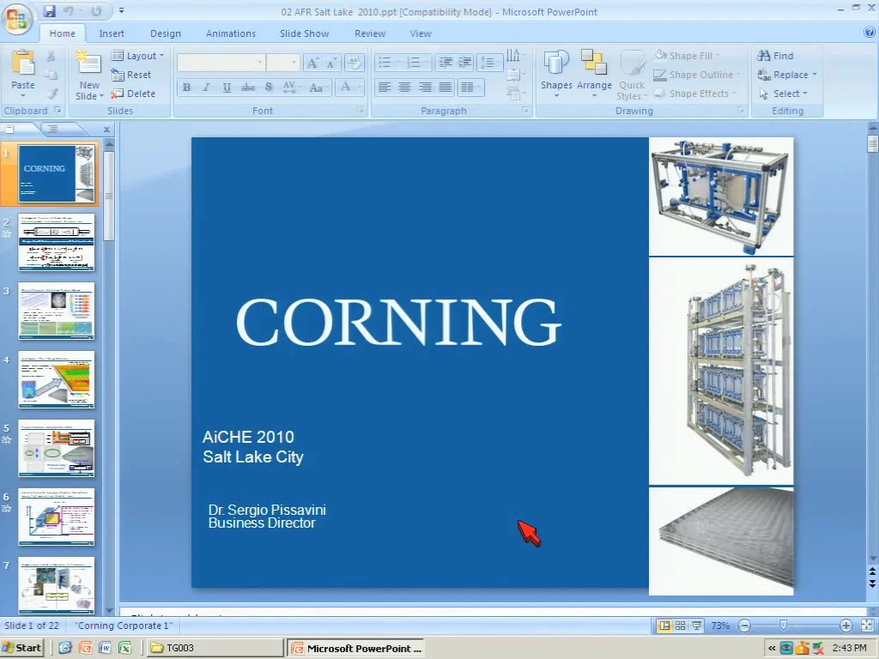Click Slide Sorter view icon
Screen dimensions: 879x659
[680, 626]
